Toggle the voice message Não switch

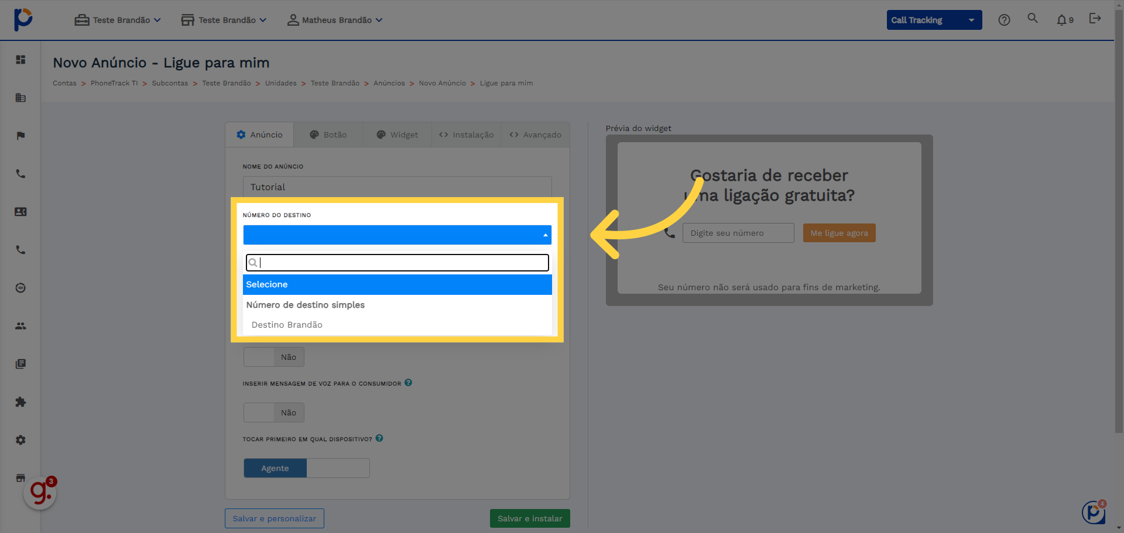274,412
